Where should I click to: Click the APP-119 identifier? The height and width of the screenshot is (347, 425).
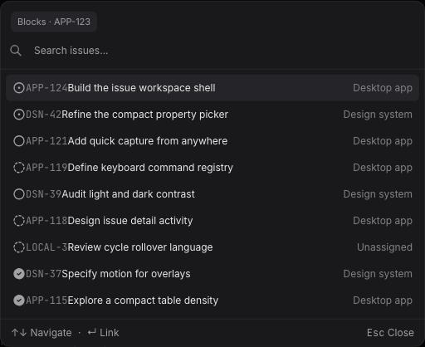(x=46, y=168)
